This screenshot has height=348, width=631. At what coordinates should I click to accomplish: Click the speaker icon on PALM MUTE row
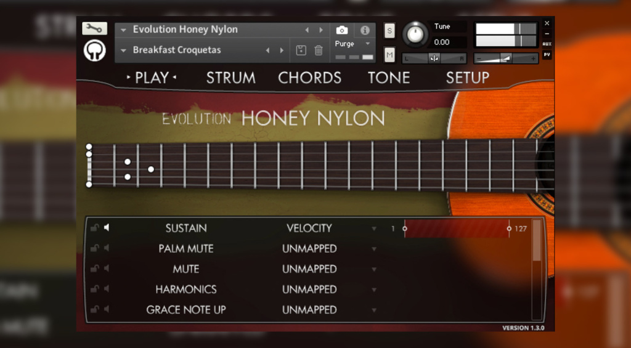click(106, 248)
